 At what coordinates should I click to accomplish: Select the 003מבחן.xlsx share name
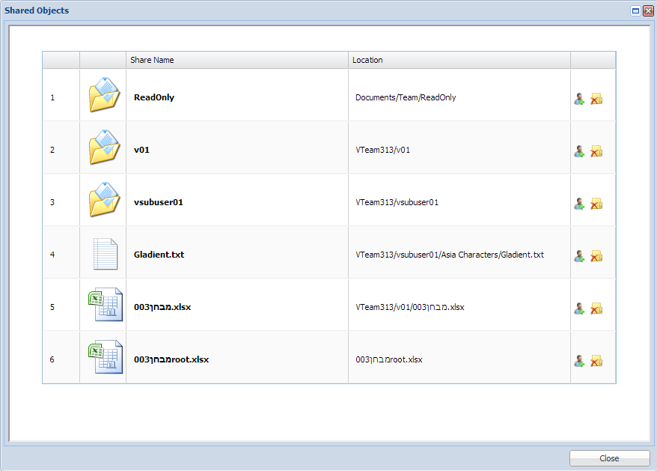tap(162, 307)
